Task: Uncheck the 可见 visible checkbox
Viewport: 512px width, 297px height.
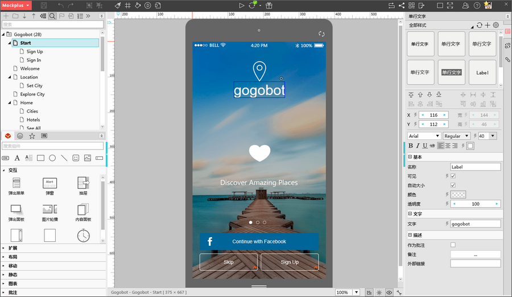Action: [453, 176]
